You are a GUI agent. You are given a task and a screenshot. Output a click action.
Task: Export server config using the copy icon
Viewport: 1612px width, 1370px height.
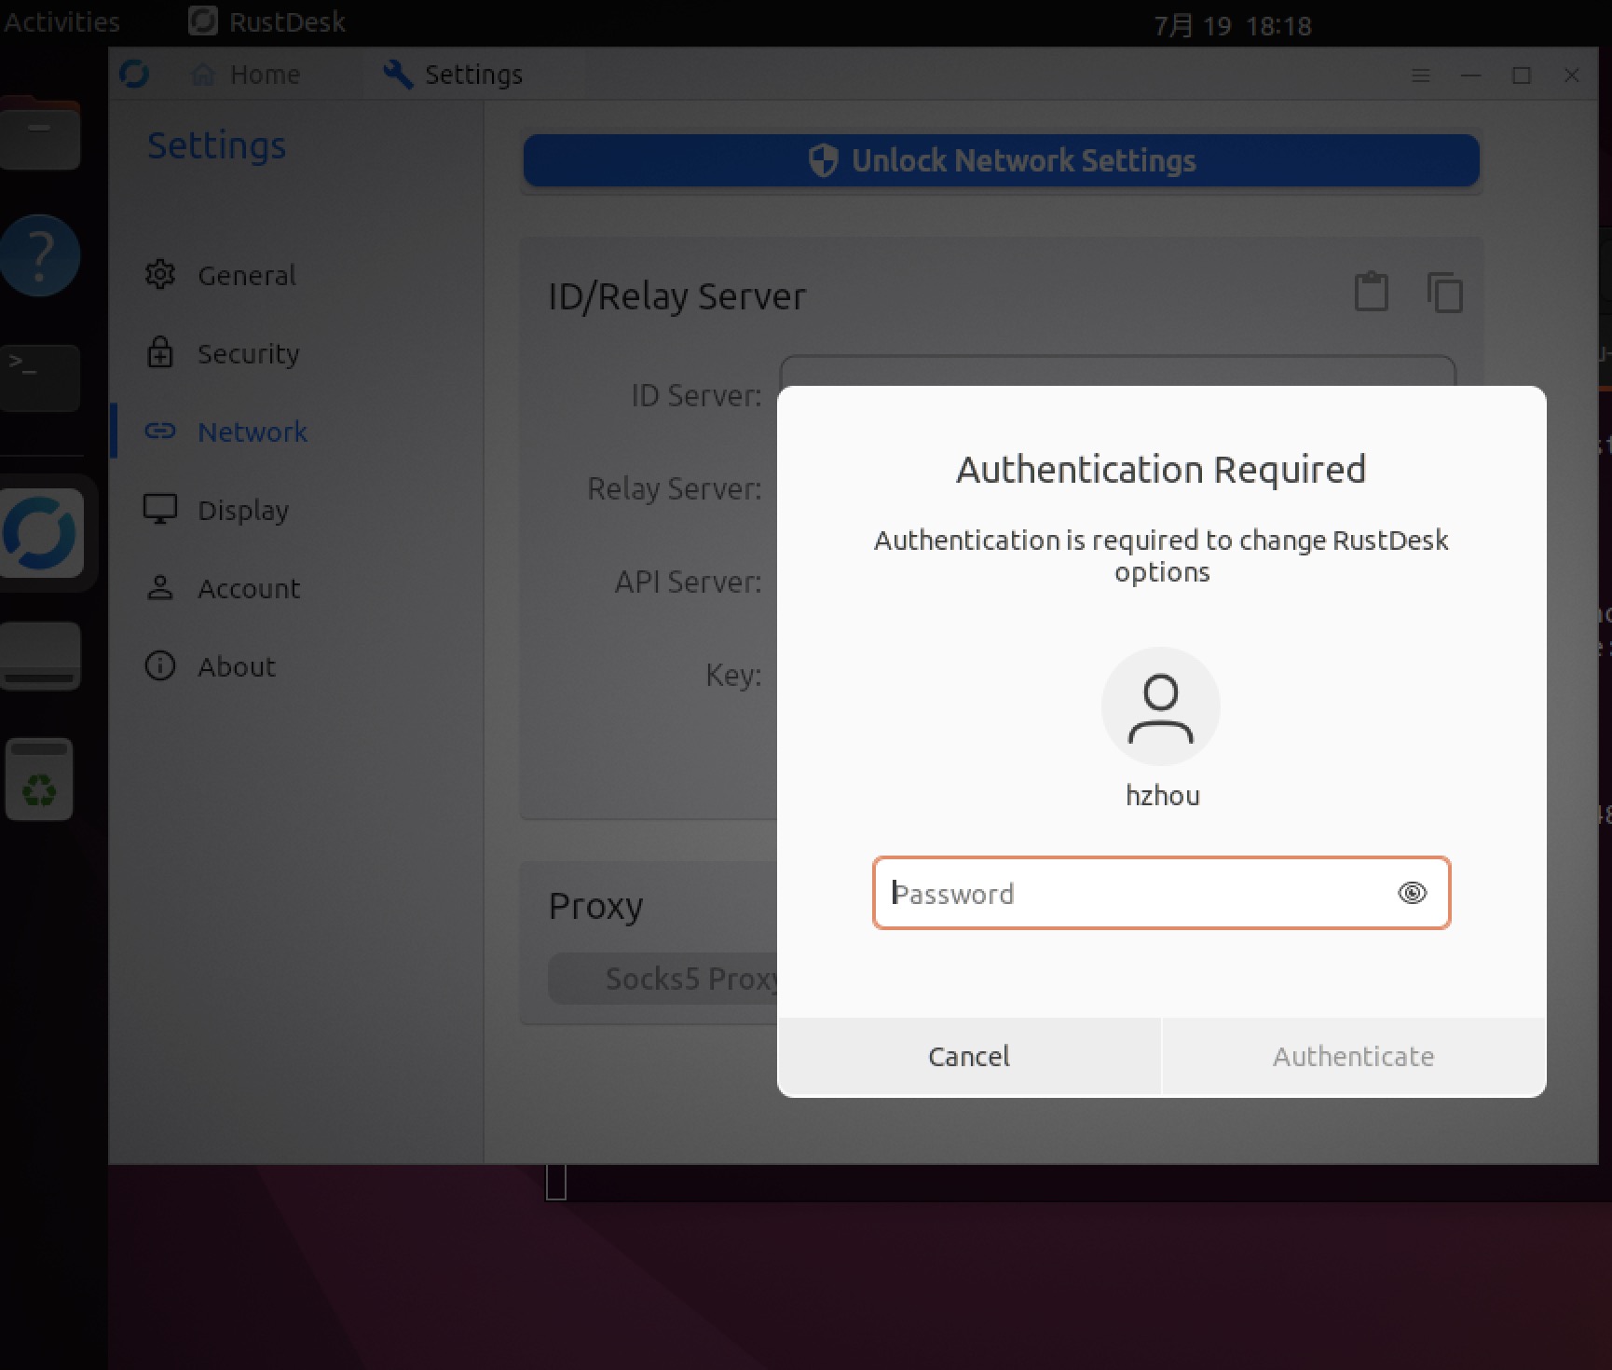click(x=1445, y=292)
